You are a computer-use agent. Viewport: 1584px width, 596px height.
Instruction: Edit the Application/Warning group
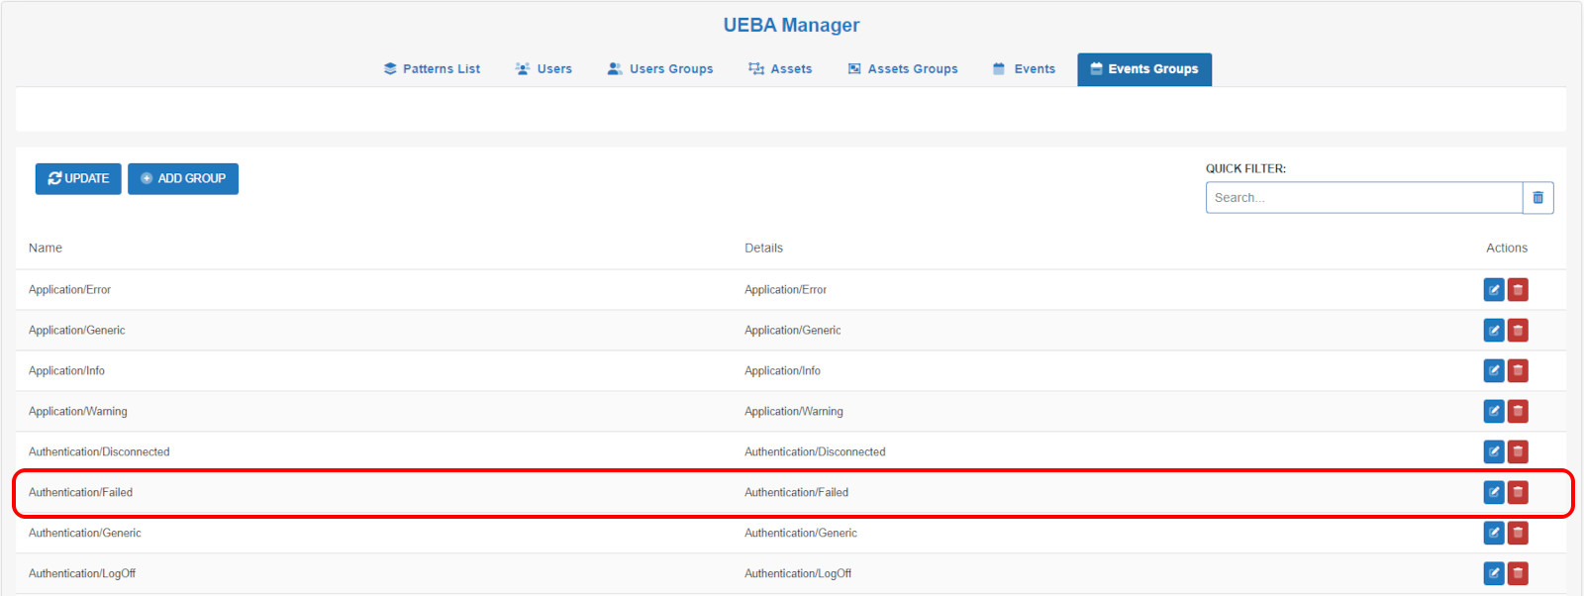click(x=1494, y=411)
